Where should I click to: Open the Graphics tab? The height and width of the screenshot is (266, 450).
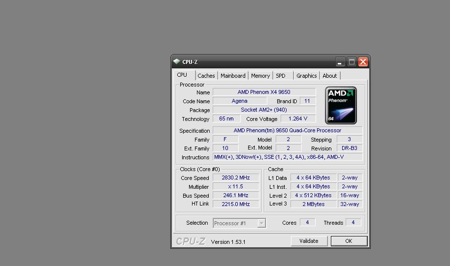307,76
